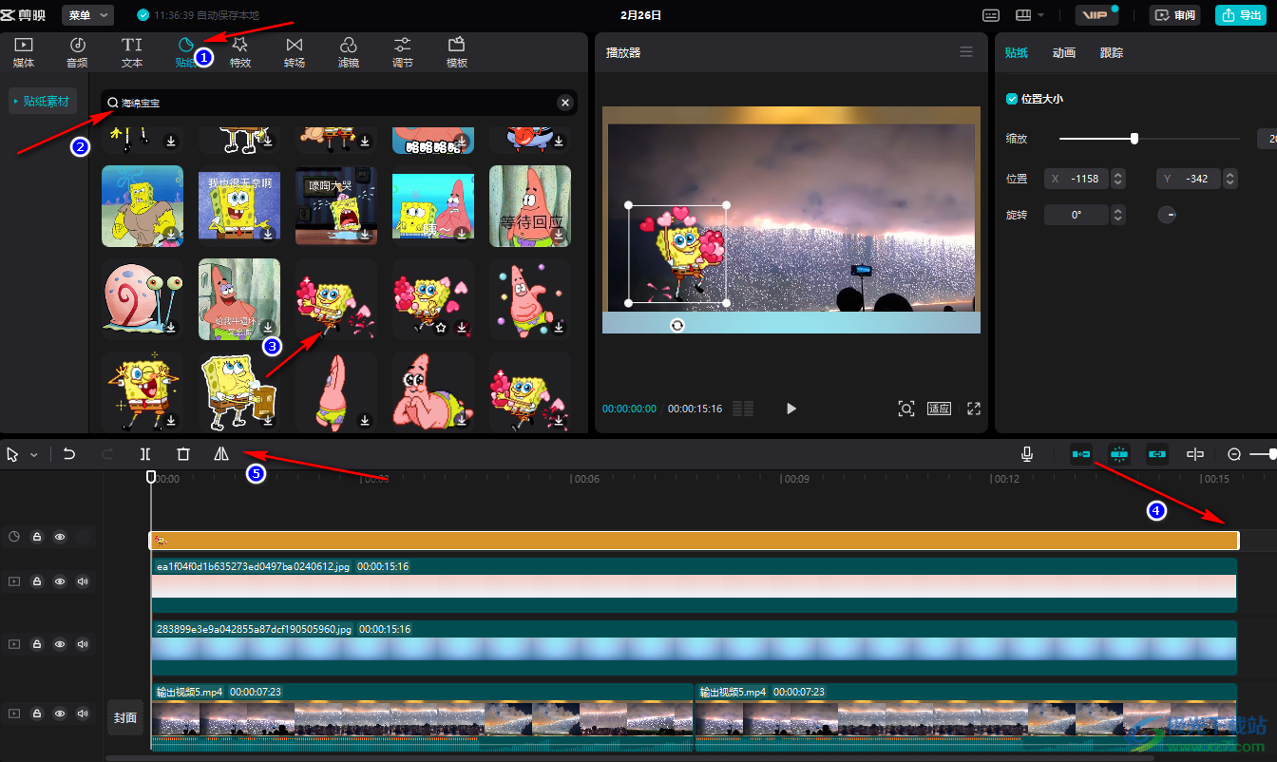Open the 转场 transitions tab

tap(295, 52)
